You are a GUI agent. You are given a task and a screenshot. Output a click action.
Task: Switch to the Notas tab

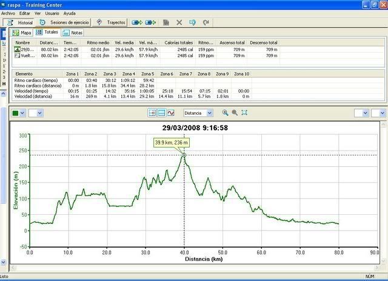pos(73,33)
